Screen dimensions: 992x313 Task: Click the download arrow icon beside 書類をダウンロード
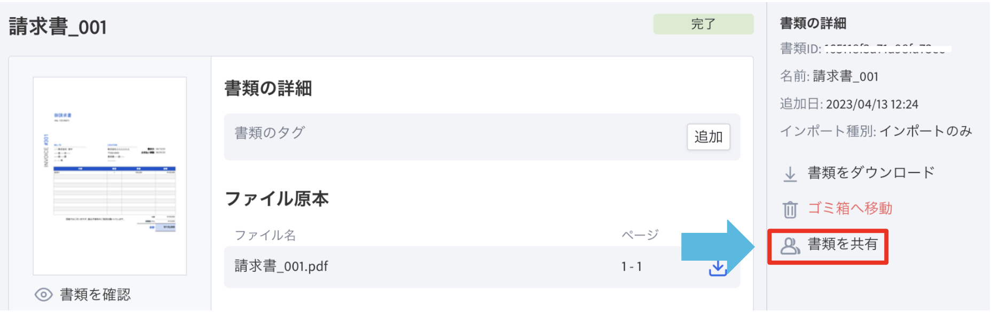pos(790,174)
